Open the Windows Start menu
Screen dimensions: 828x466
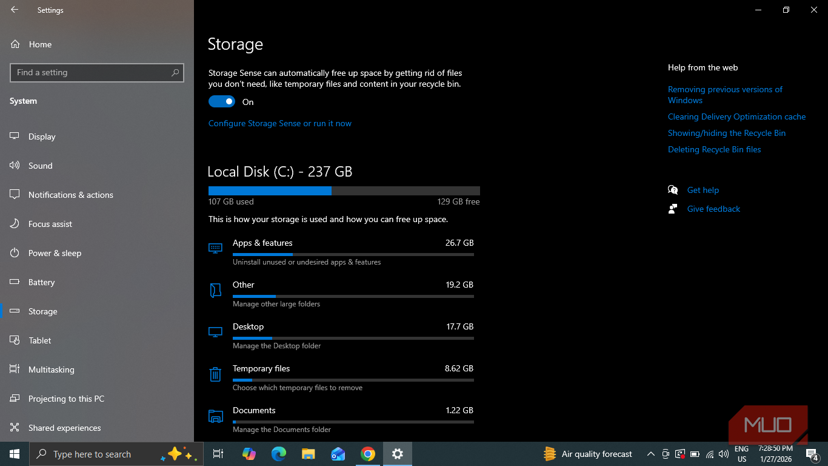tap(15, 454)
